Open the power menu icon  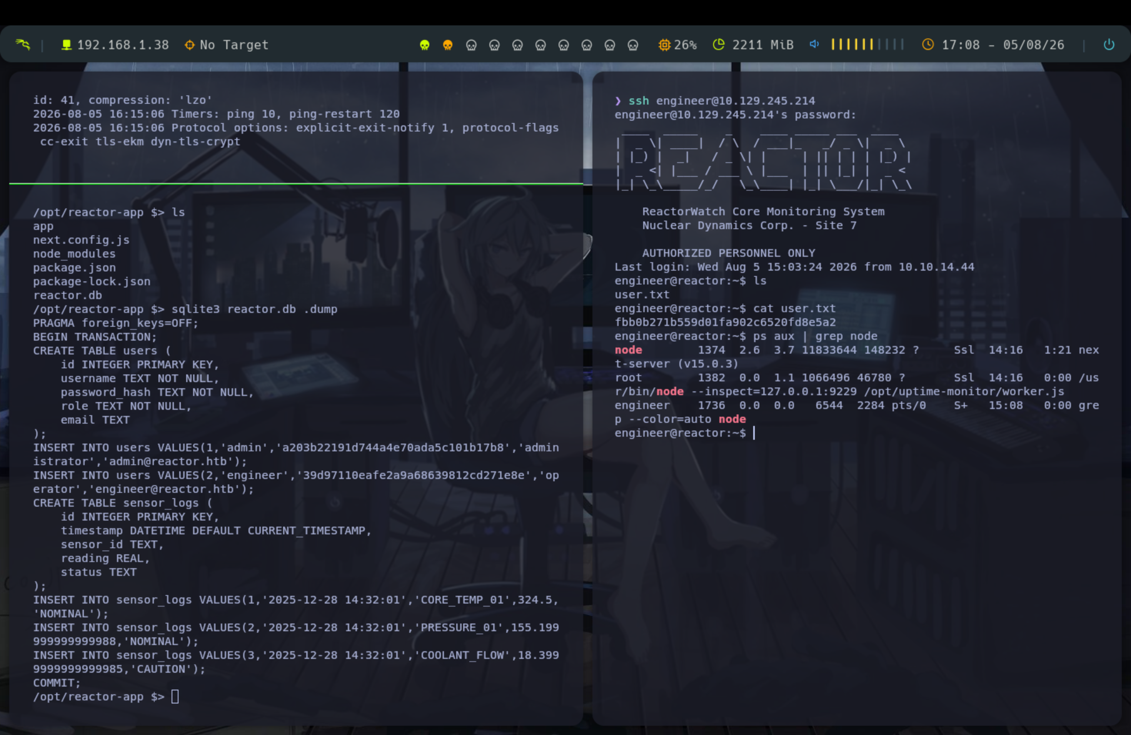click(1109, 45)
